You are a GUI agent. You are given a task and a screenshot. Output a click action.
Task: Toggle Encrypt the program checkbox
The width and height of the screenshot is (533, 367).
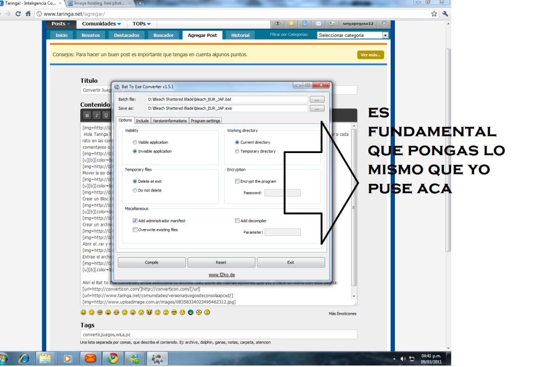point(237,181)
